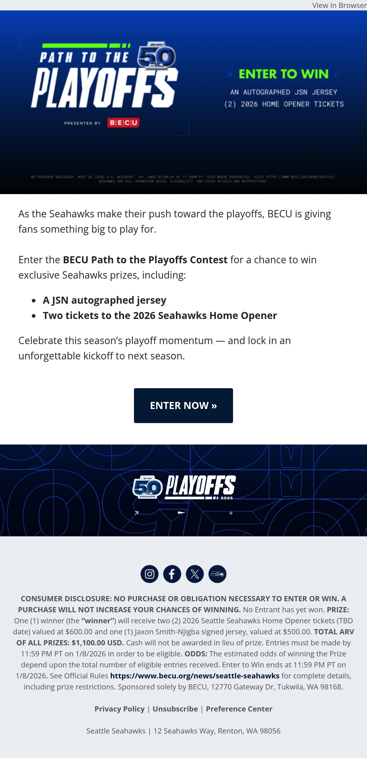The height and width of the screenshot is (758, 367).
Task: Open the View in Browser link
Action: 339,6
